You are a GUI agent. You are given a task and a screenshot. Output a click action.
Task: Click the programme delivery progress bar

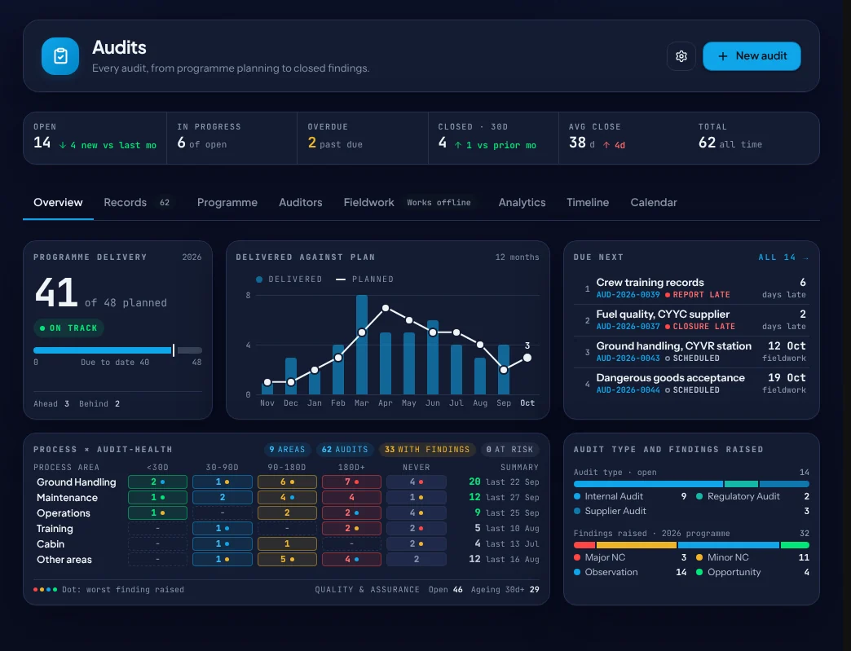(117, 350)
